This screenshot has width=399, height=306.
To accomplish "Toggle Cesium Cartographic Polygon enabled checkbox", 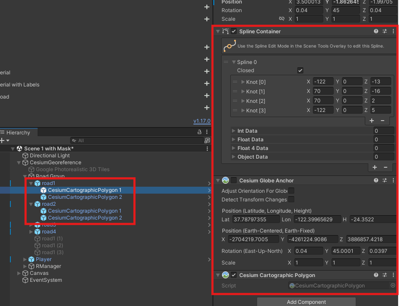I will coord(234,275).
